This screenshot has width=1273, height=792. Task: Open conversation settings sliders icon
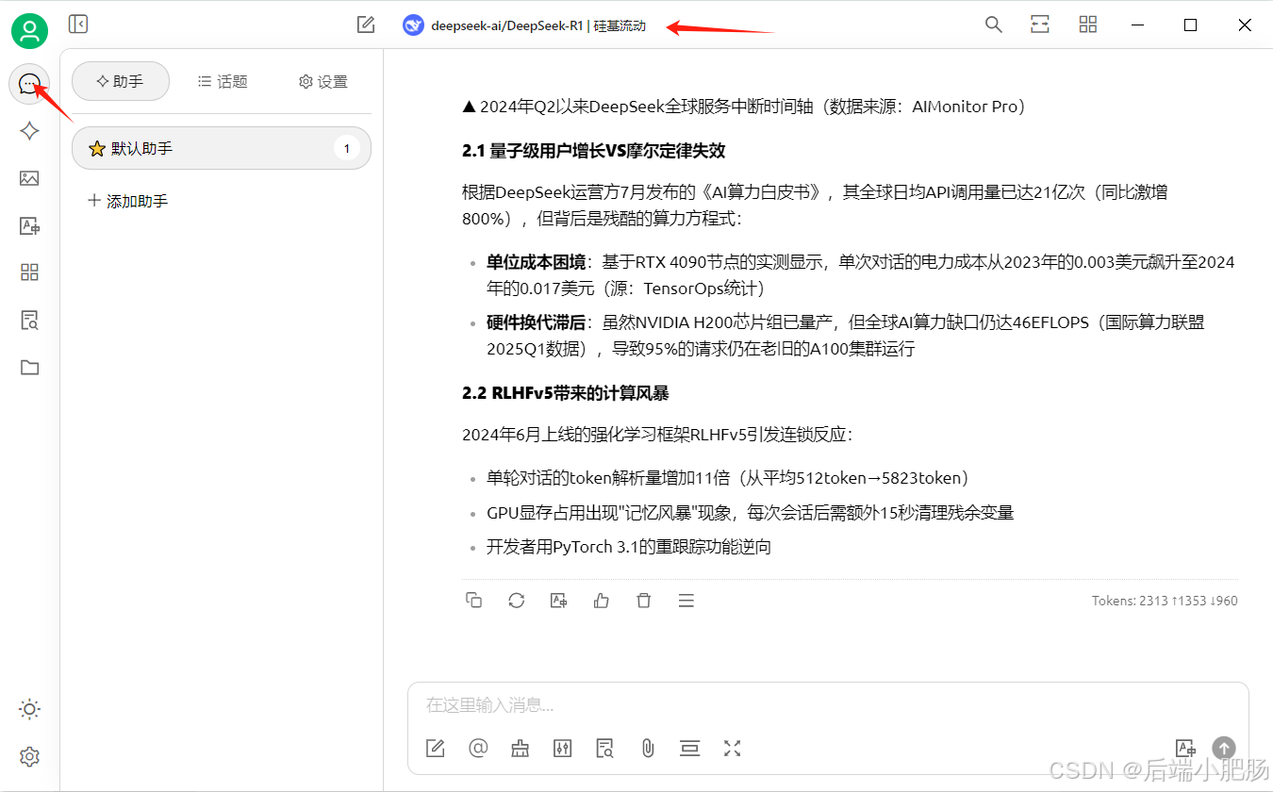(x=563, y=749)
